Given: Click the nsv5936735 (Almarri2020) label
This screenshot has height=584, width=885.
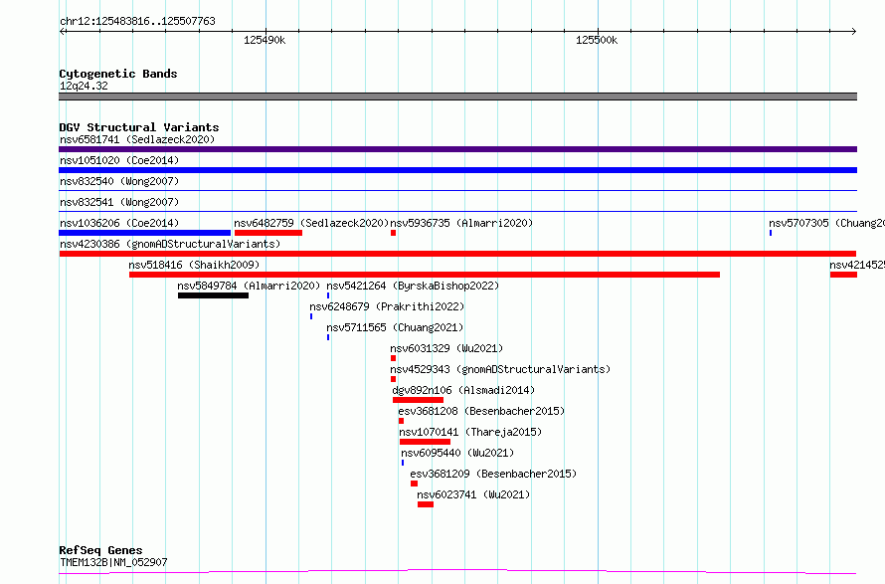Looking at the screenshot, I should pyautogui.click(x=461, y=223).
